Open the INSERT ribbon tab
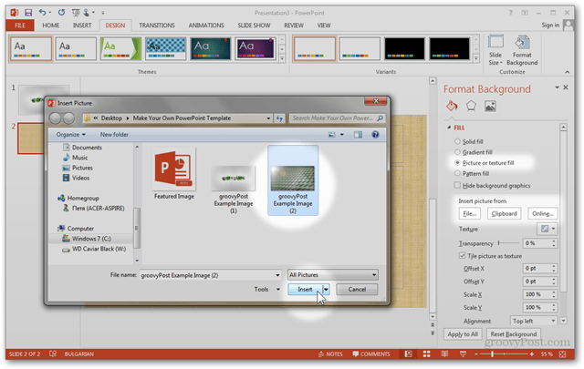This screenshot has width=584, height=369. coord(82,26)
